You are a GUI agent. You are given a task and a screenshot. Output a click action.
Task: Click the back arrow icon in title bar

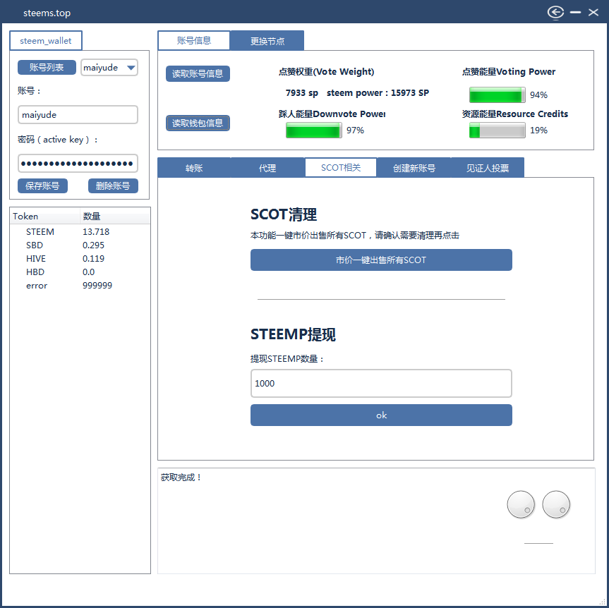click(x=556, y=13)
